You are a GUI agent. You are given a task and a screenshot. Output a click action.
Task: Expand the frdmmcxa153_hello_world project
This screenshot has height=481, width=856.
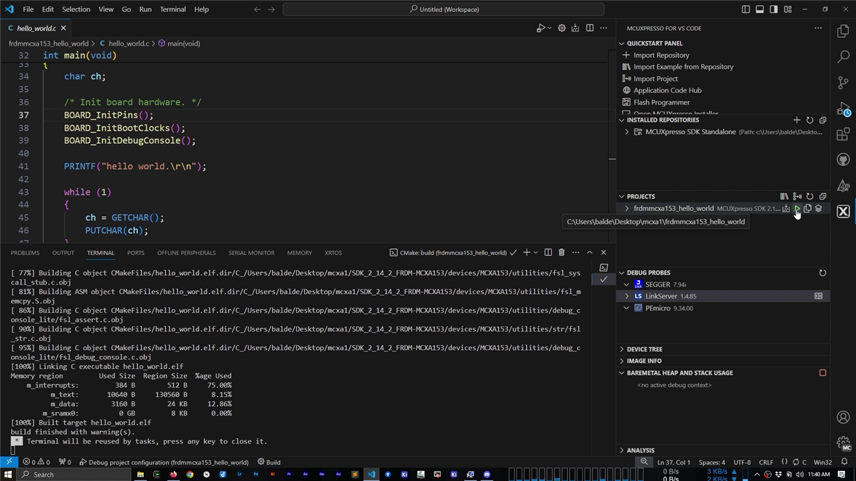pyautogui.click(x=627, y=208)
